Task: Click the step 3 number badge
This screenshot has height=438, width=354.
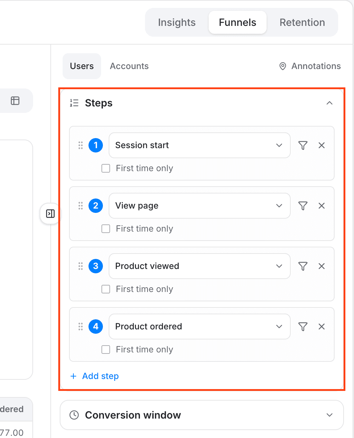Action: (x=96, y=266)
